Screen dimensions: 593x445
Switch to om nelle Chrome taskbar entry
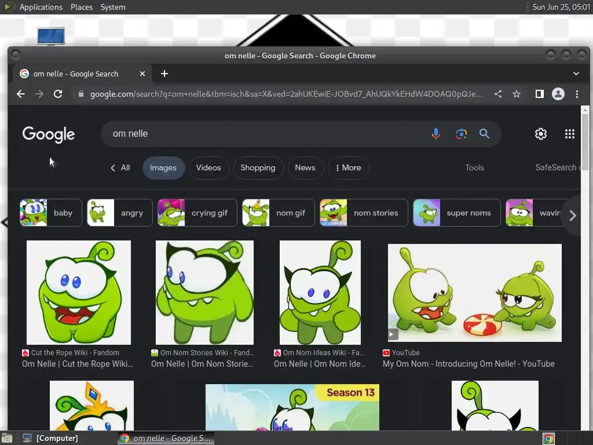point(166,438)
